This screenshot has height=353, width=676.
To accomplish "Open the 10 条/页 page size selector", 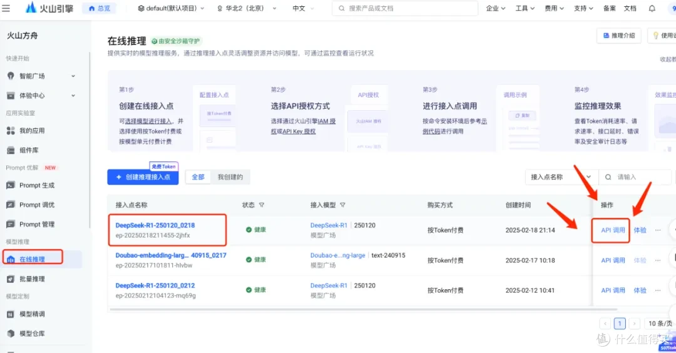I will (x=660, y=323).
